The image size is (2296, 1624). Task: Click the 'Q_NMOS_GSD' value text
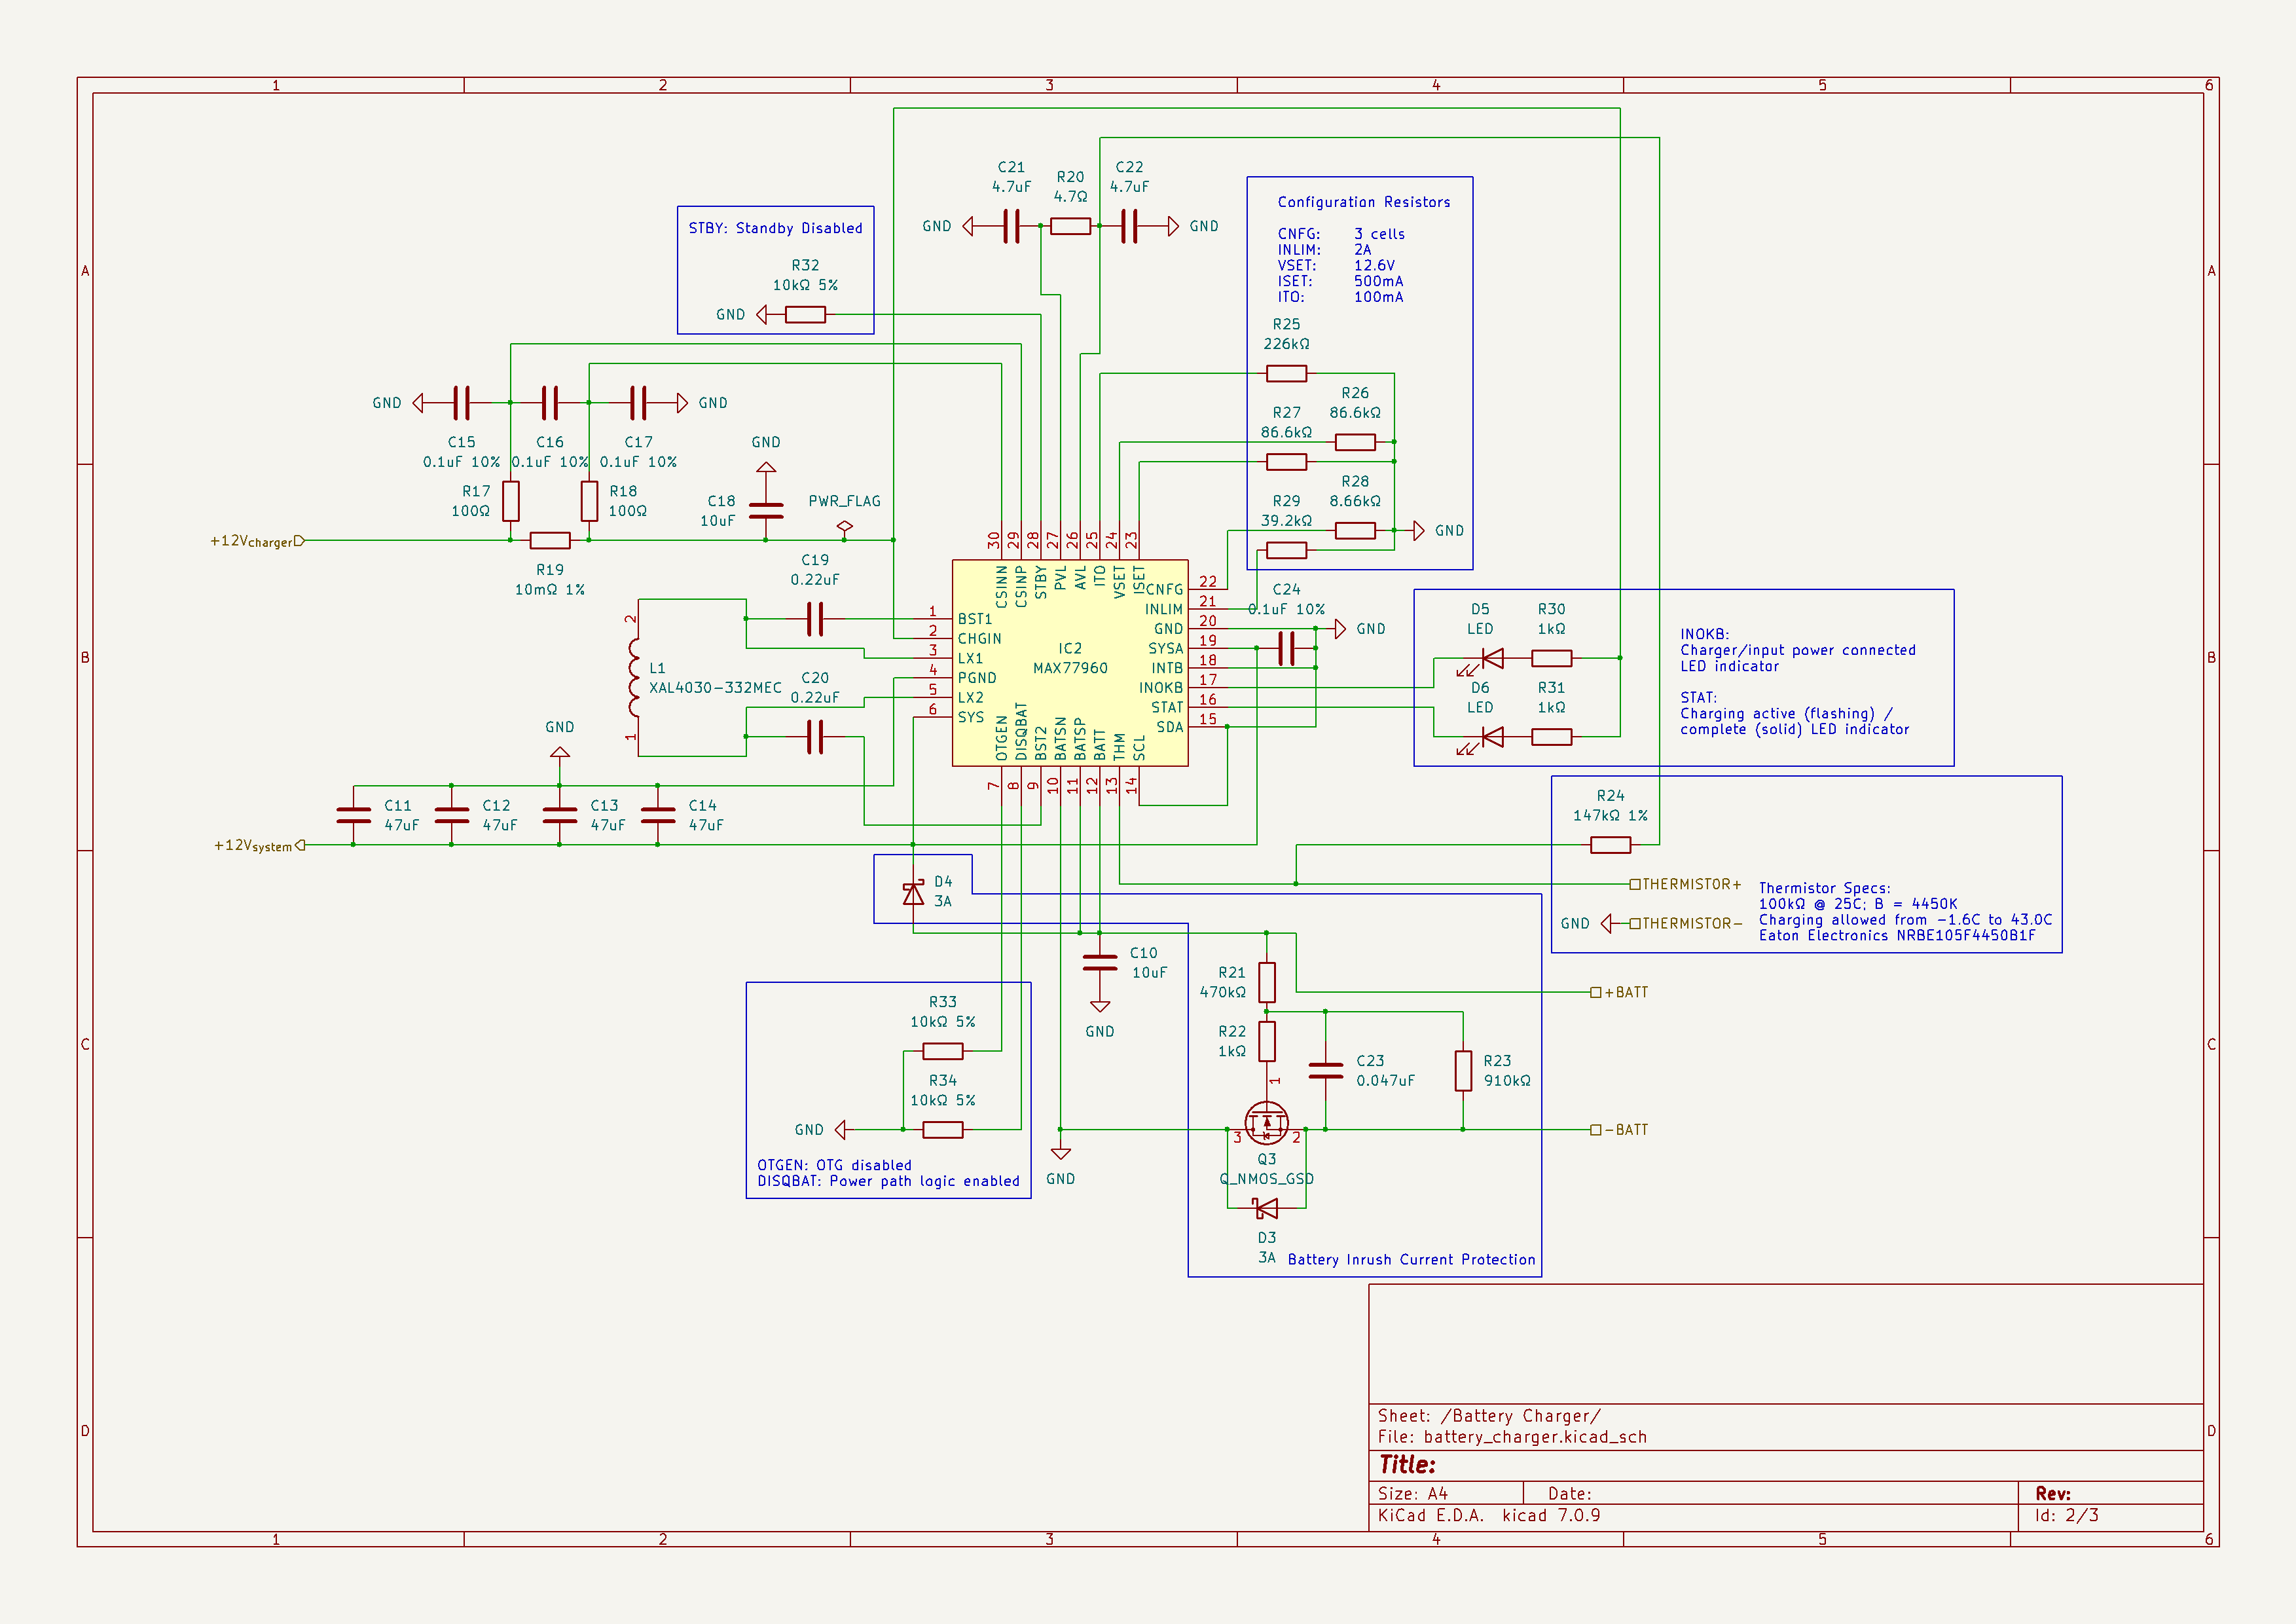pyautogui.click(x=1266, y=1179)
